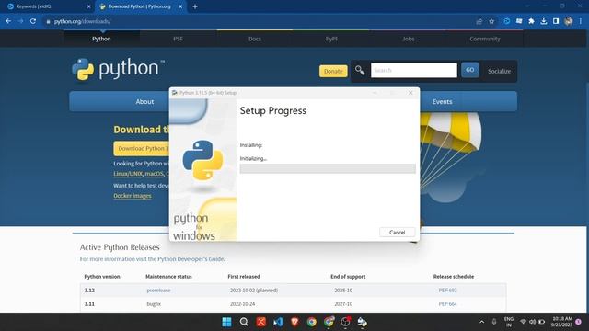
Task: Click the microphone tray icon
Action: 494,322
